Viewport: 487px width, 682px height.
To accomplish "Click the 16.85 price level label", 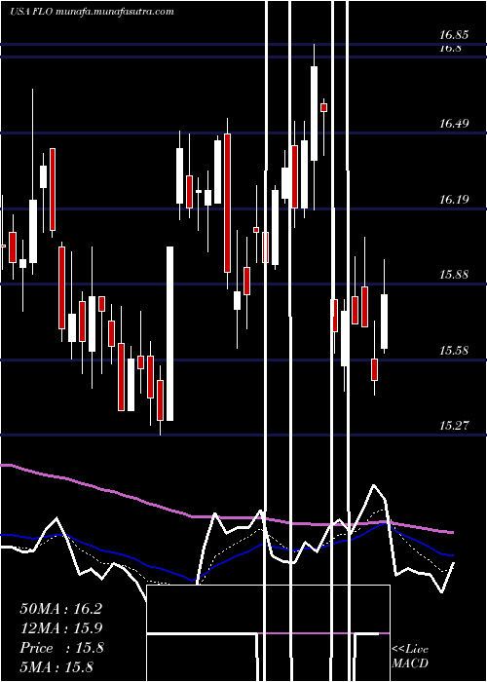I will (454, 35).
